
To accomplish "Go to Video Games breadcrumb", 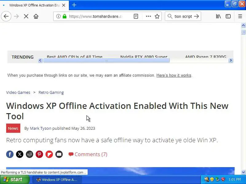I will click(x=18, y=93).
